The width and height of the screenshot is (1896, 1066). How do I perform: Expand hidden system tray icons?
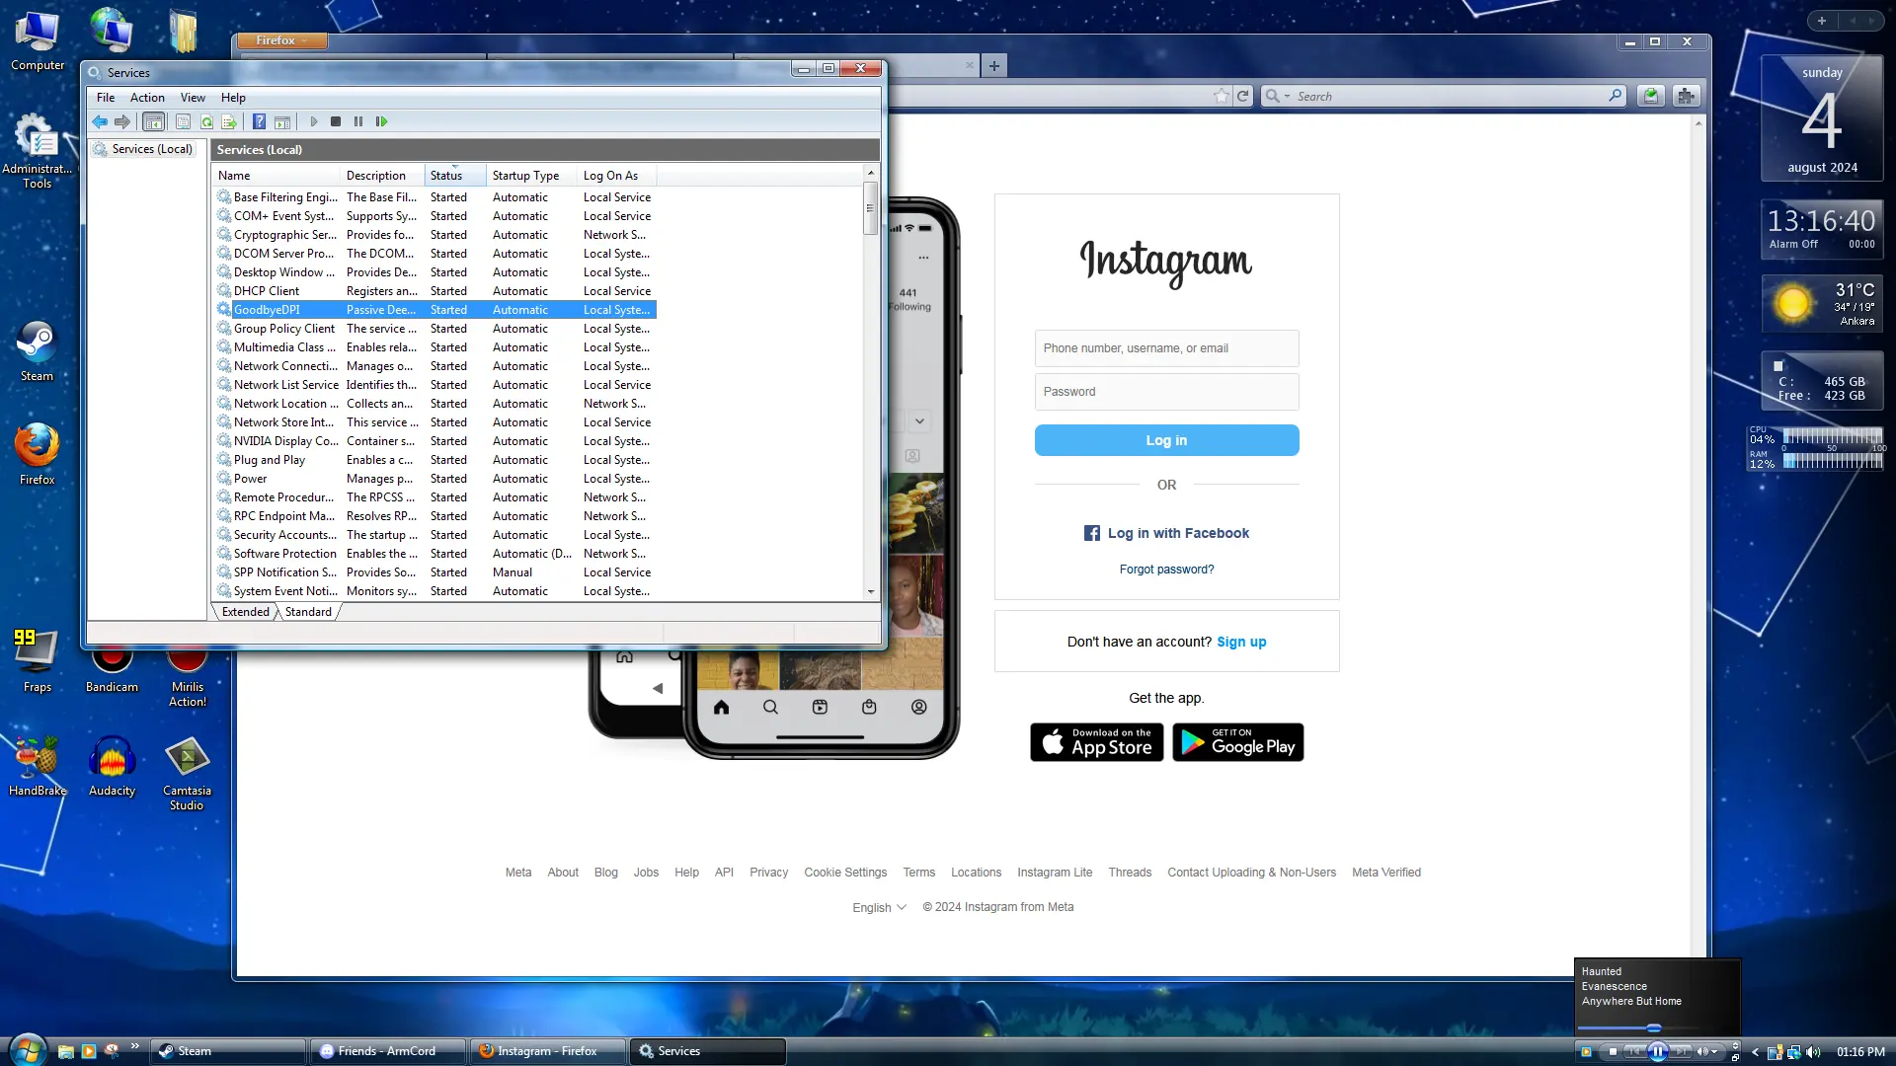point(1755,1052)
